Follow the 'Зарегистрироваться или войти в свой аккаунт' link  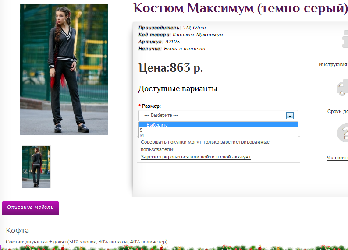pyautogui.click(x=196, y=157)
